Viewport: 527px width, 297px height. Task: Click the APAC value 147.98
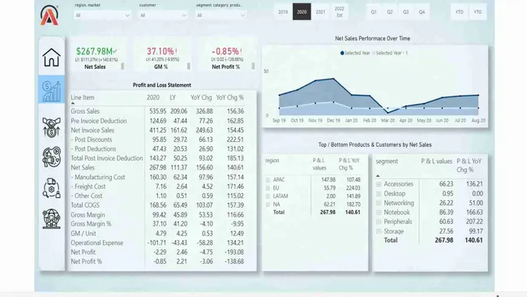click(x=328, y=180)
